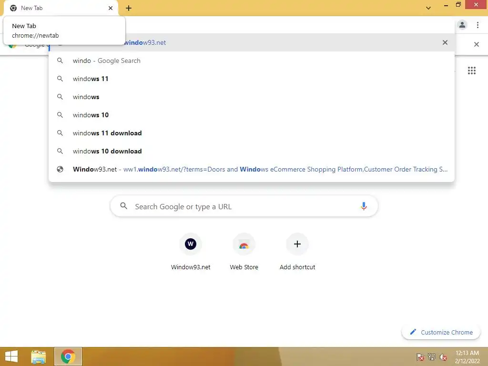The height and width of the screenshot is (366, 488).
Task: Select the window93.net autocomplete suggestion
Action: tap(252, 42)
